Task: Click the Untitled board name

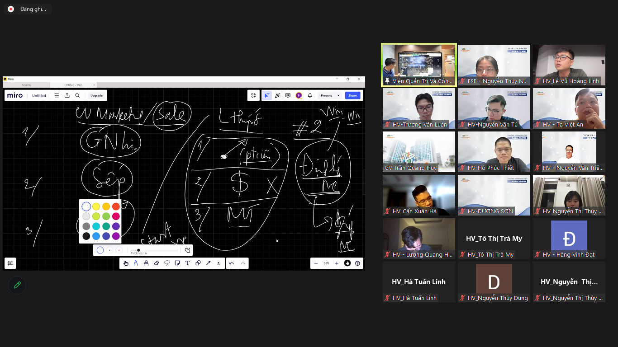Action: 39,95
